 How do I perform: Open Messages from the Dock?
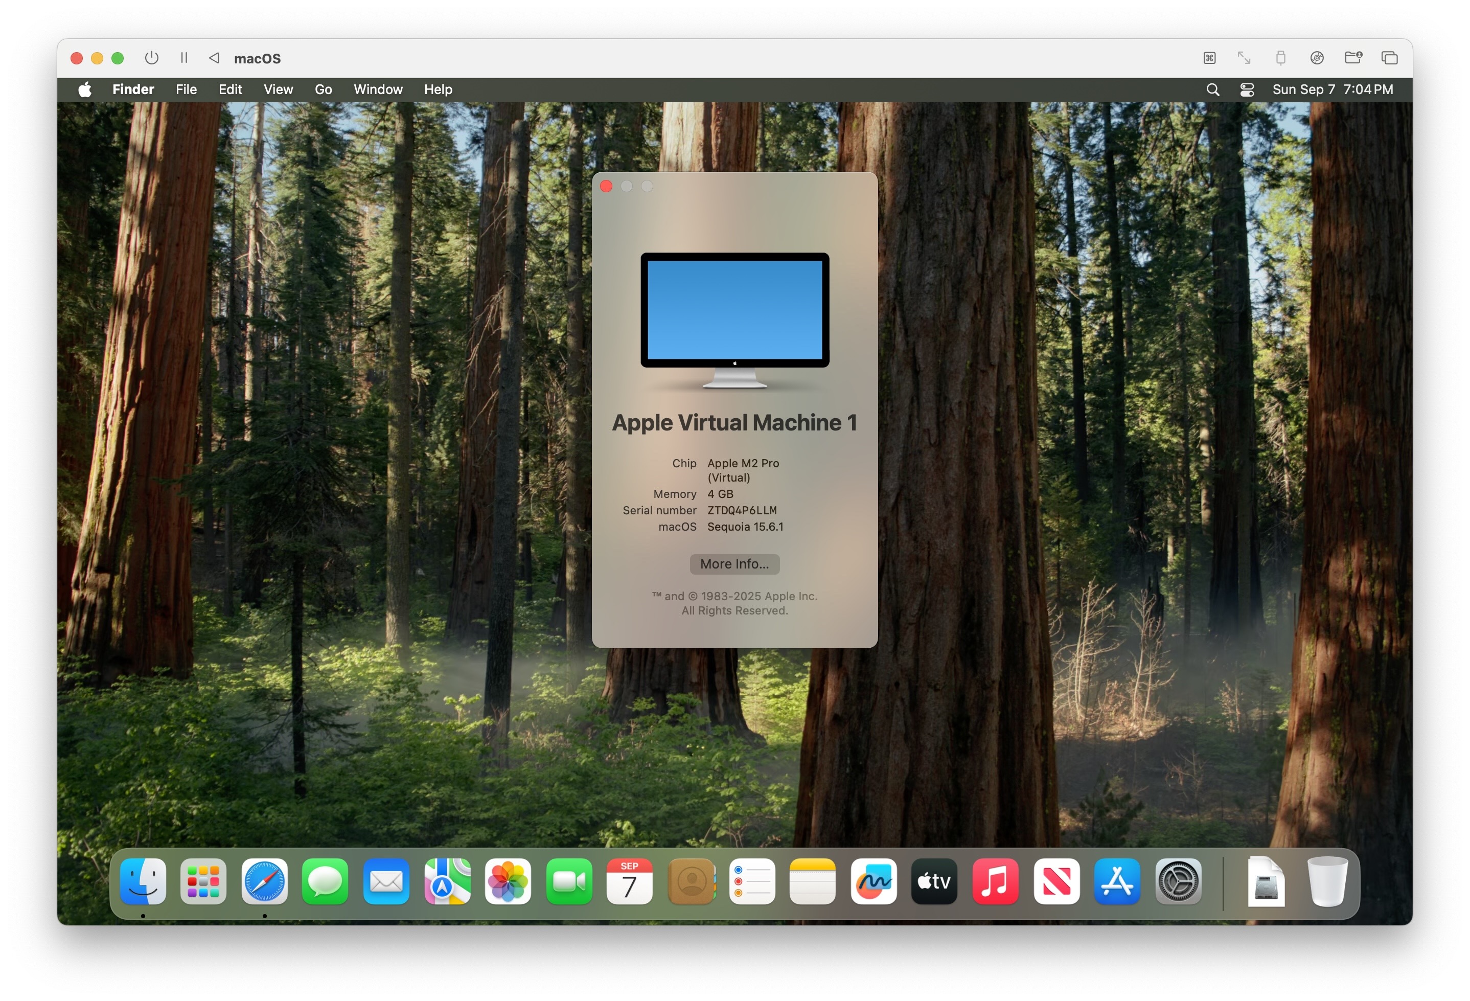[x=325, y=881]
